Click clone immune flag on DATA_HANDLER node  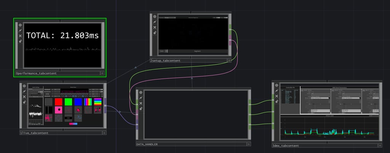141,98
